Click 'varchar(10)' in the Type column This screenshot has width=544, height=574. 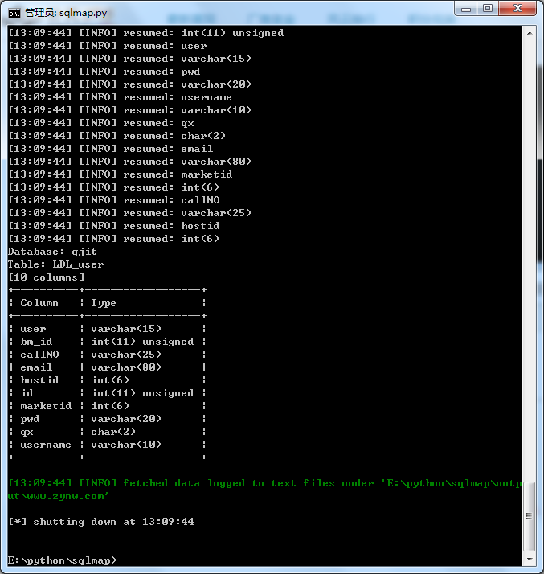(x=126, y=445)
